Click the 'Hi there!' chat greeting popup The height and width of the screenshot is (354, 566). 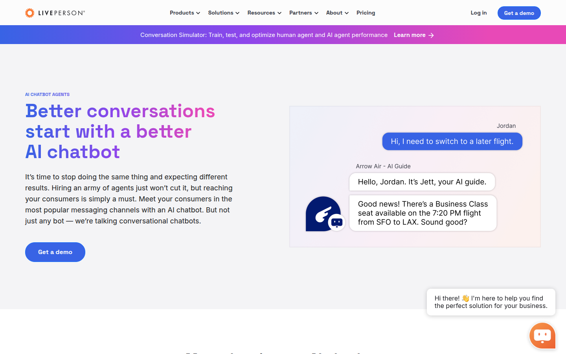pyautogui.click(x=491, y=302)
